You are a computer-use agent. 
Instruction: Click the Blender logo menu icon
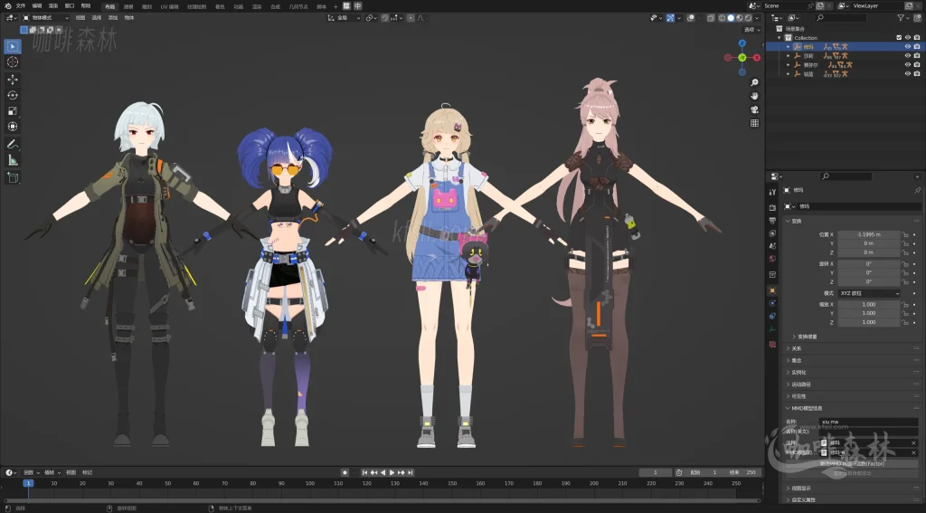pos(7,6)
